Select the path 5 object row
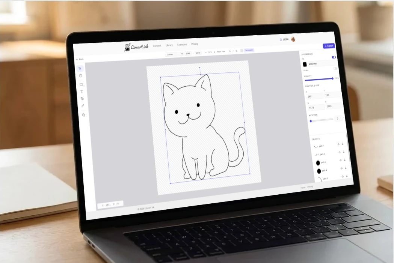Image resolution: width=394 pixels, height=263 pixels. (331, 162)
